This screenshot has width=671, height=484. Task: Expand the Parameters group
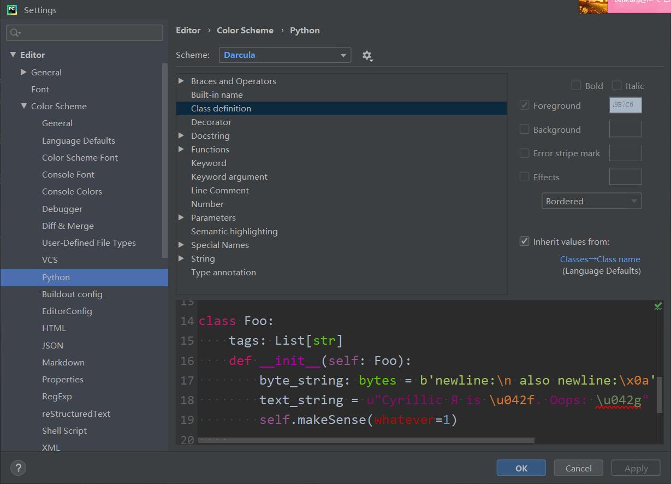click(x=181, y=217)
